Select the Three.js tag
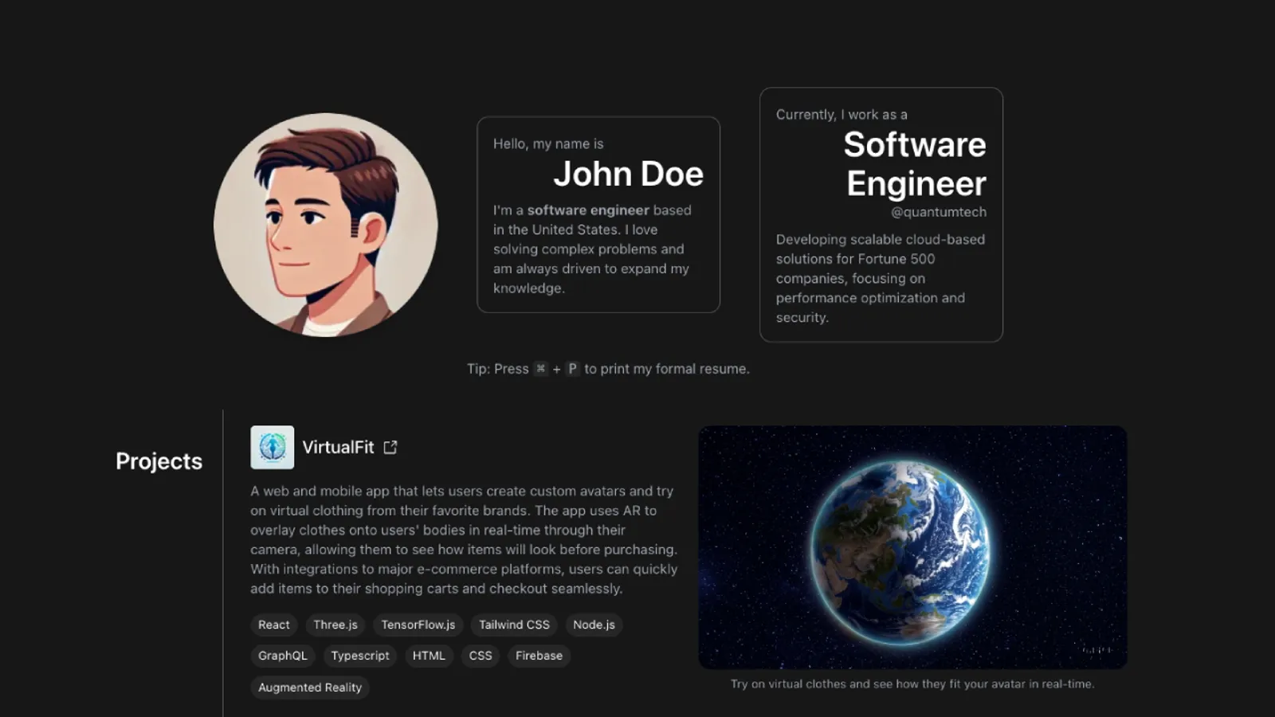The height and width of the screenshot is (717, 1275). click(335, 625)
